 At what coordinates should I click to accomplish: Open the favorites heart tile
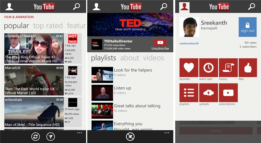tap(189, 68)
